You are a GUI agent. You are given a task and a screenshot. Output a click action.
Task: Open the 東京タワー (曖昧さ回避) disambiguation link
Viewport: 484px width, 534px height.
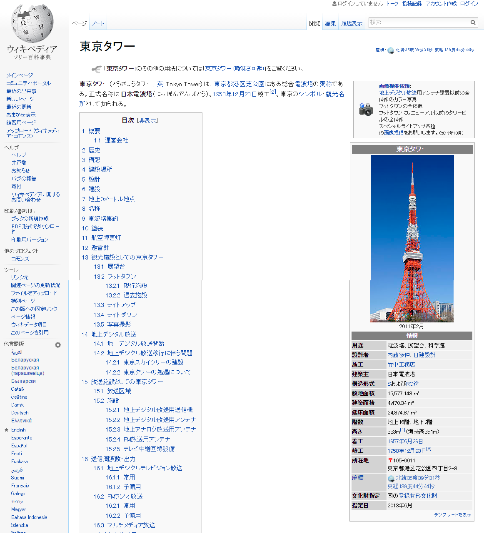(x=235, y=69)
